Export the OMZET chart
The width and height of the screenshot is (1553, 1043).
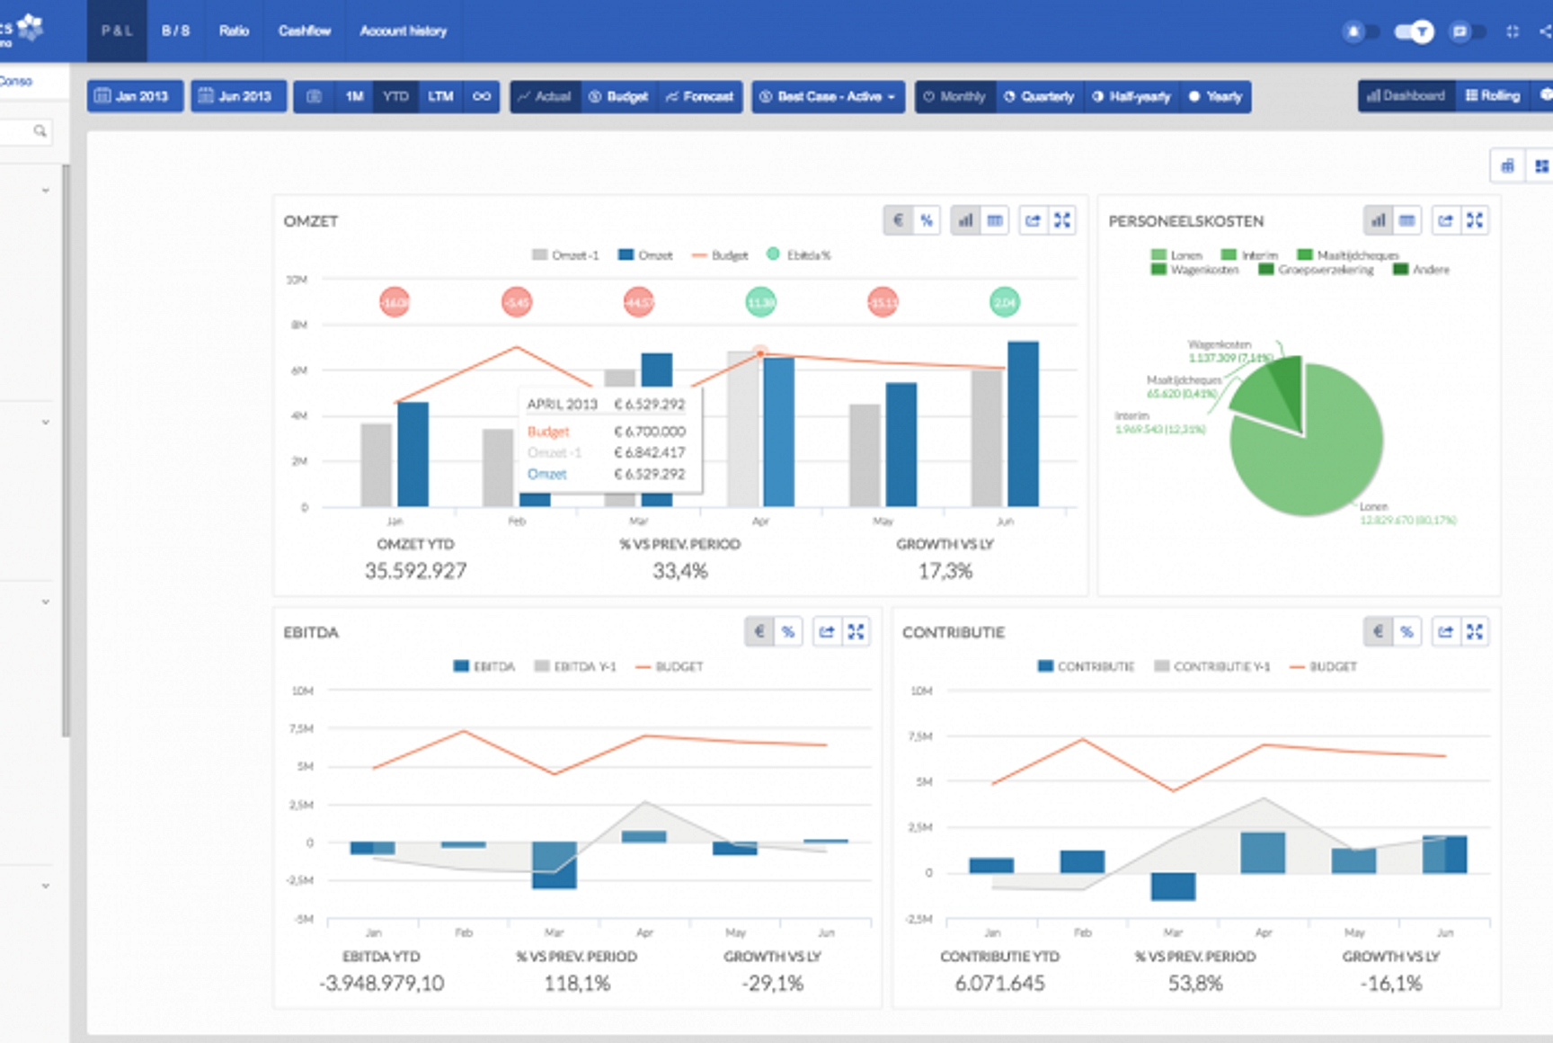1034,220
